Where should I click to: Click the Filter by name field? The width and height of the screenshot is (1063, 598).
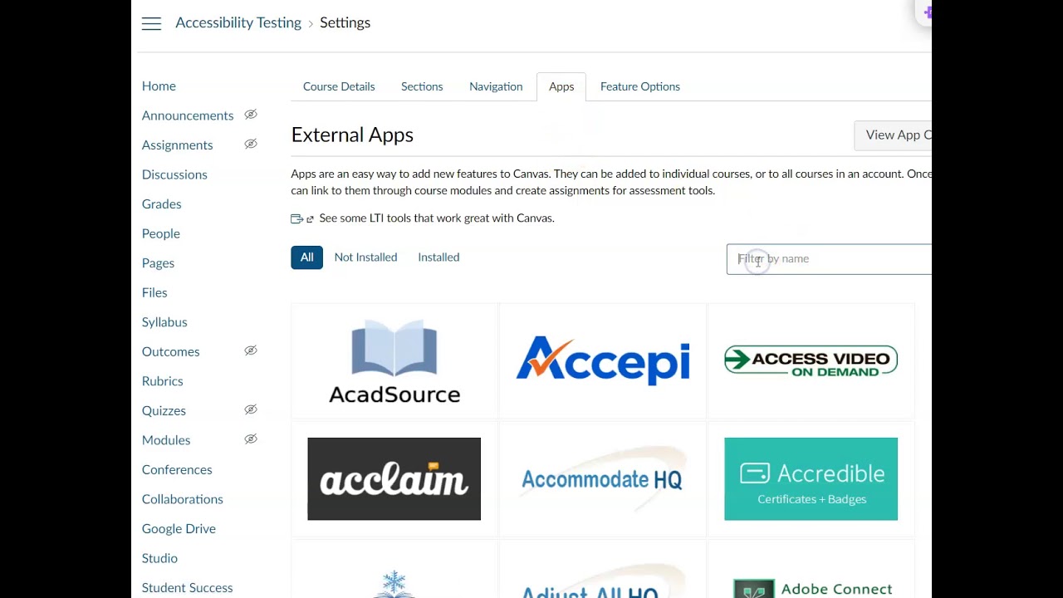829,259
